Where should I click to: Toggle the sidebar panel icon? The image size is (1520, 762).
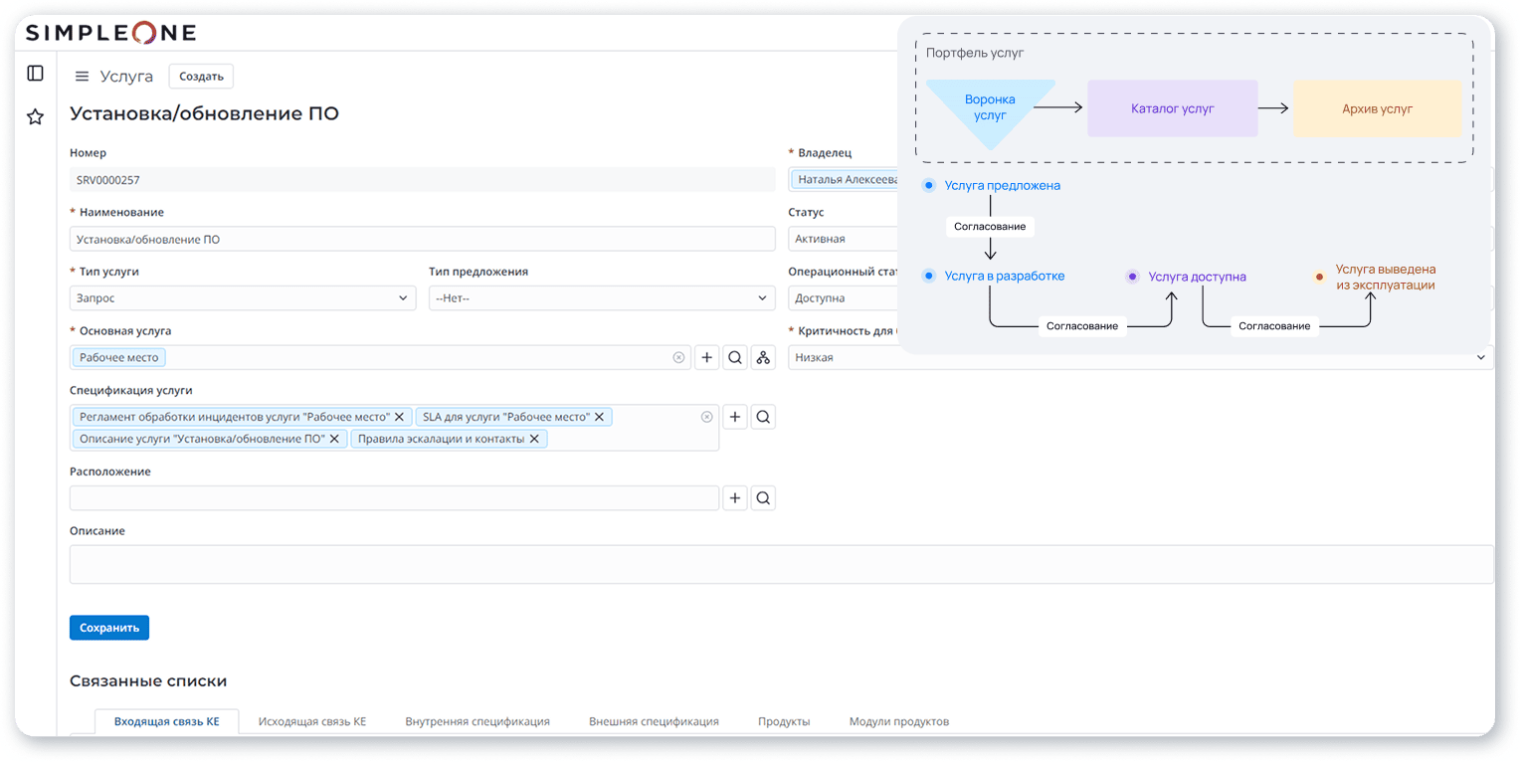point(36,74)
